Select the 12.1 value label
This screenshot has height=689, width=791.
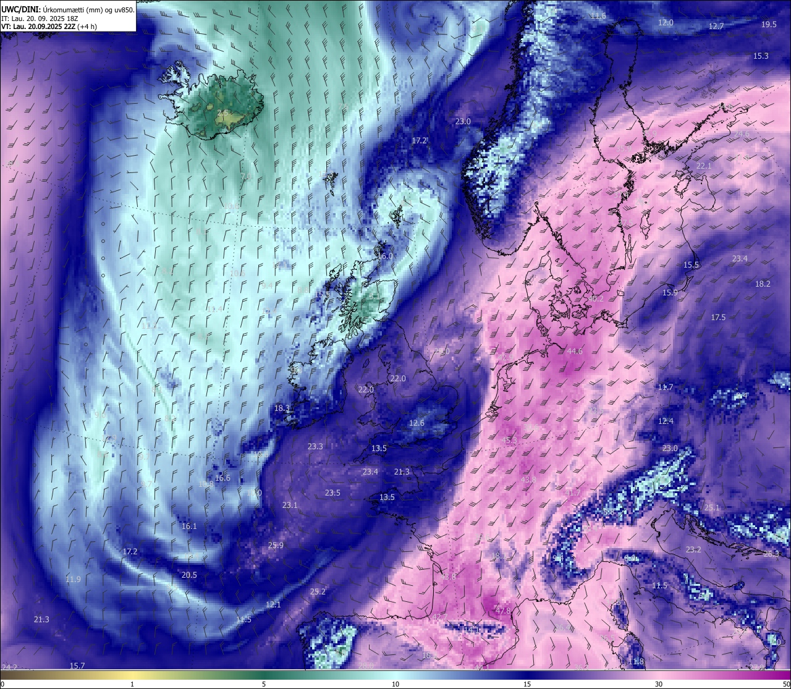[x=273, y=605]
